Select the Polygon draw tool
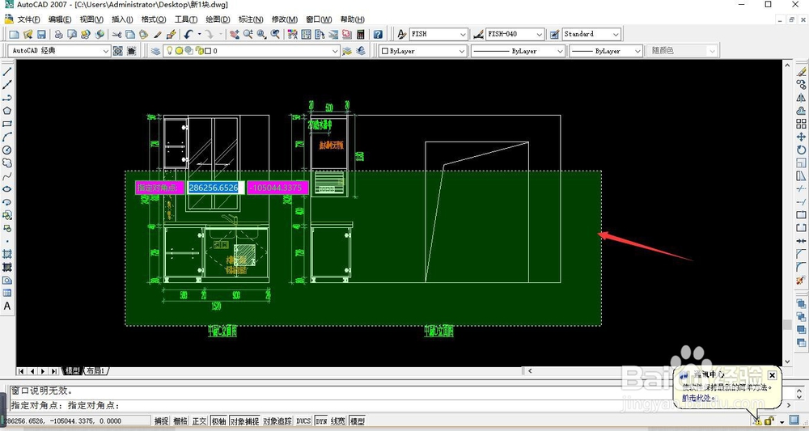This screenshot has height=431, width=809. point(7,110)
